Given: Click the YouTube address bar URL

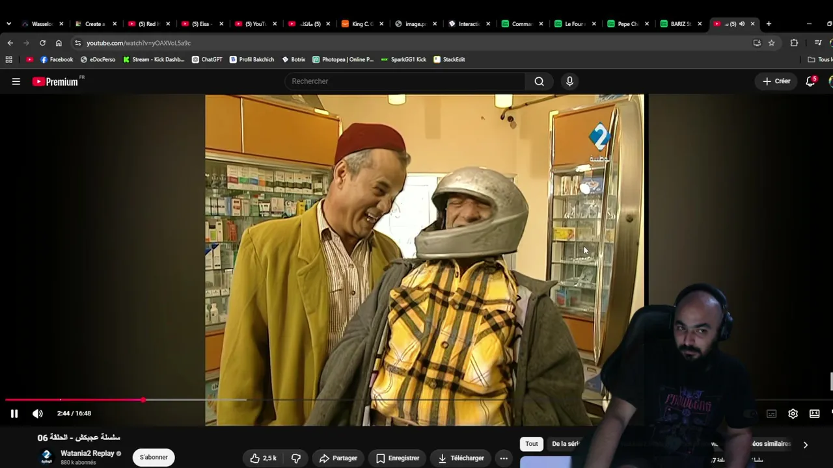Looking at the screenshot, I should coord(139,43).
